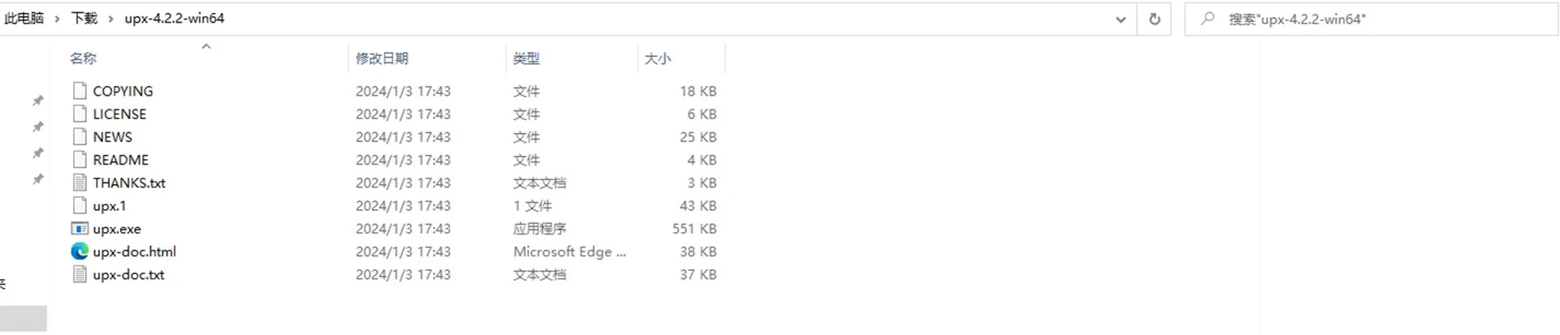Select the THANKS.txt text document icon
Viewport: 1560px width, 335px height.
point(80,183)
